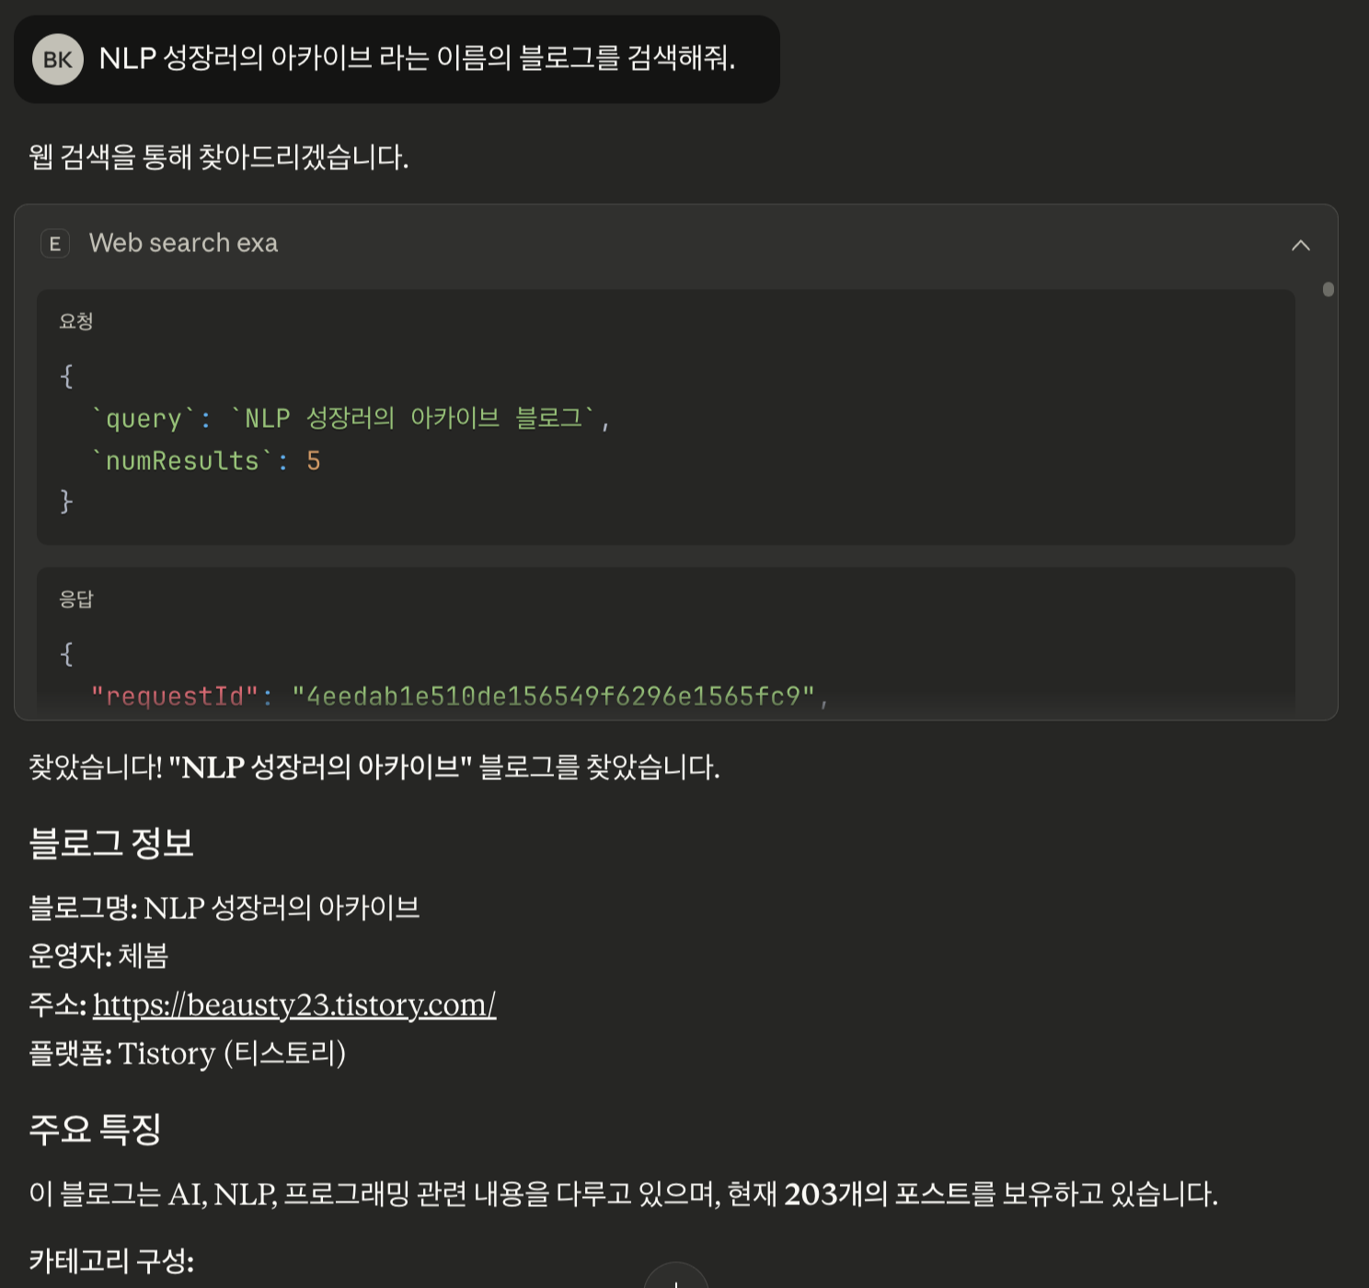The height and width of the screenshot is (1288, 1369).
Task: Click the query line in the request JSON
Action: (x=350, y=419)
